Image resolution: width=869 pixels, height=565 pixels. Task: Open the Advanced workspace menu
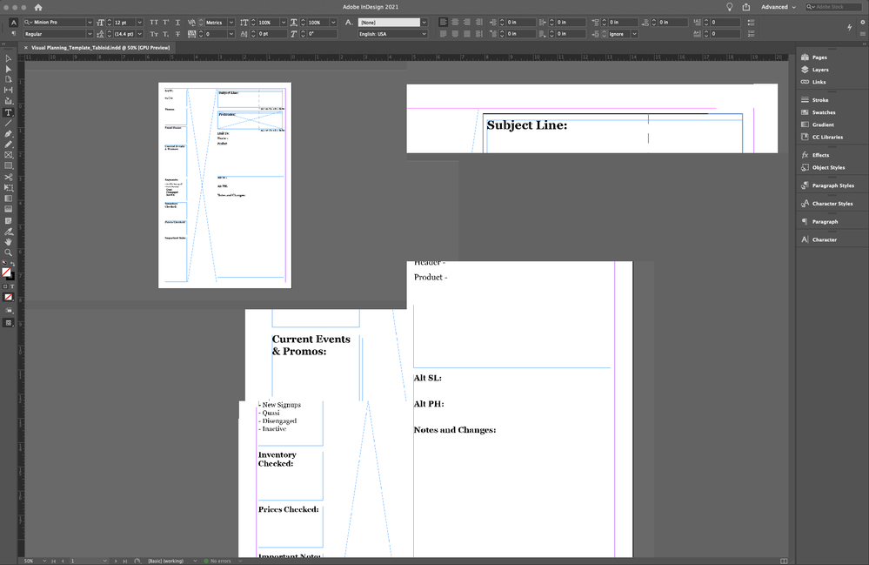[x=773, y=6]
